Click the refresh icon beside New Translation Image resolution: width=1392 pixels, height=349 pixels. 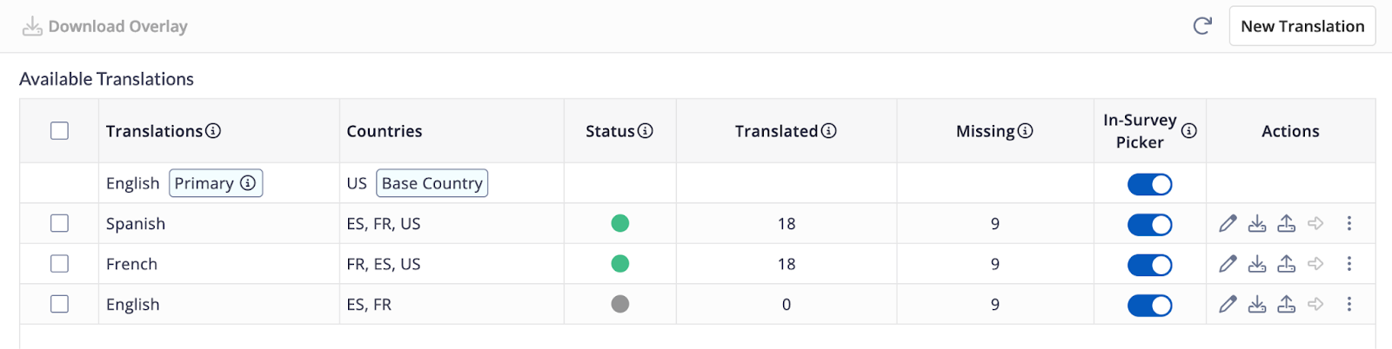coord(1202,26)
